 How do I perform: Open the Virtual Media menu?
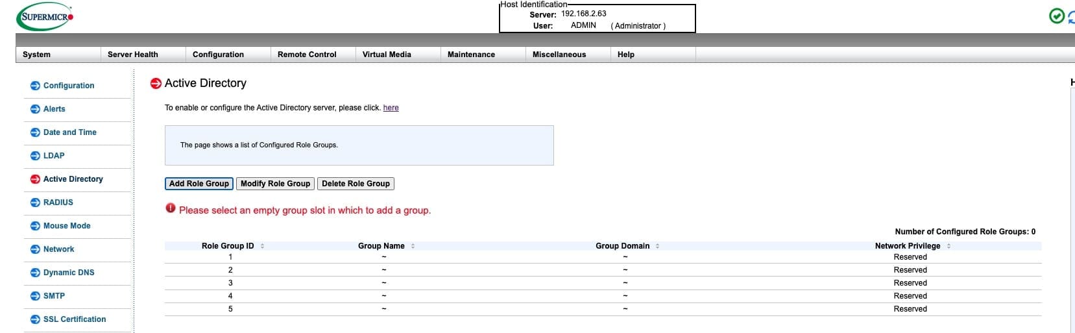point(387,55)
